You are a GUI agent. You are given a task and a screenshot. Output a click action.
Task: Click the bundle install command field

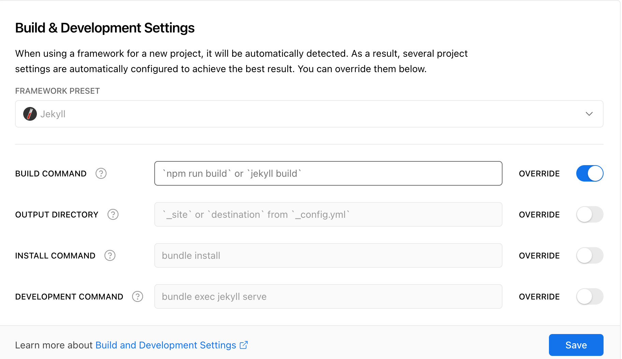pos(328,256)
